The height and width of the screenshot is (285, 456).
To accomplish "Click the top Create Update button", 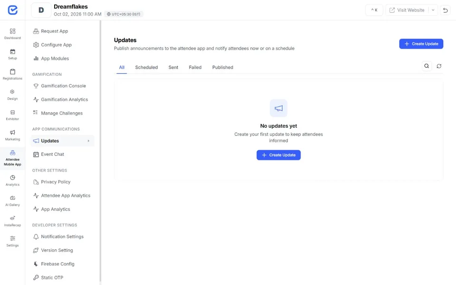I will [x=421, y=44].
